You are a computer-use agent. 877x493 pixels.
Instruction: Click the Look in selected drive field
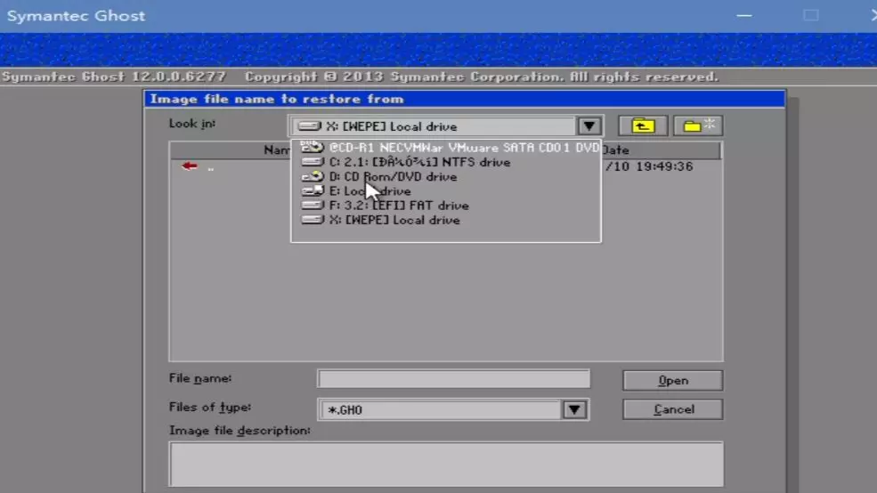coord(433,126)
